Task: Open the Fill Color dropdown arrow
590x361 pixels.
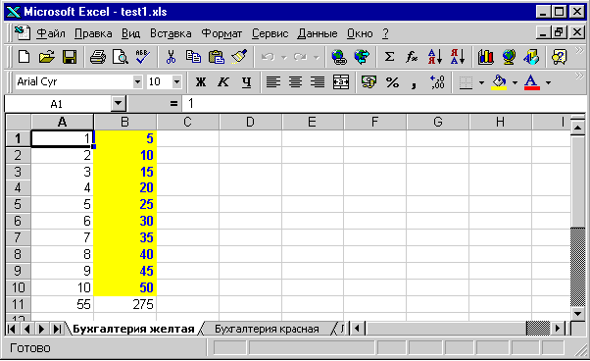Action: (515, 82)
